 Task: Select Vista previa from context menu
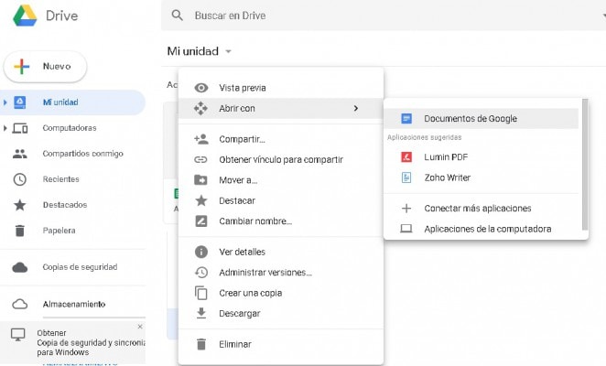coord(281,88)
